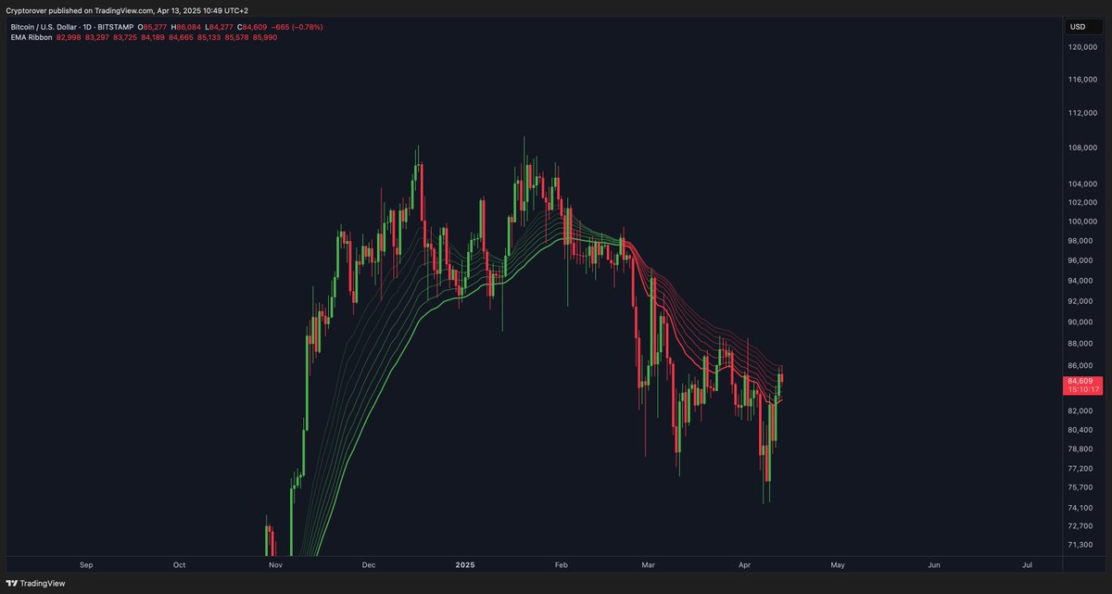Click the Nov label on time axis
Screen dimensions: 1112x594
click(x=274, y=564)
